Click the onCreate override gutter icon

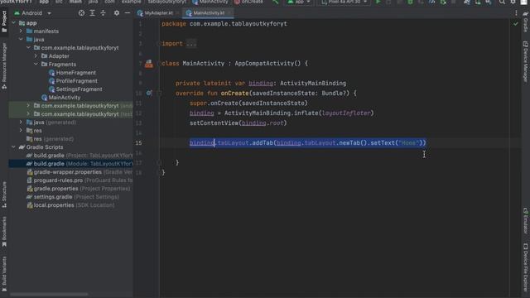(149, 93)
